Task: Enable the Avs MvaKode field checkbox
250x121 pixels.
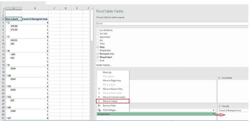Action: click(97, 30)
